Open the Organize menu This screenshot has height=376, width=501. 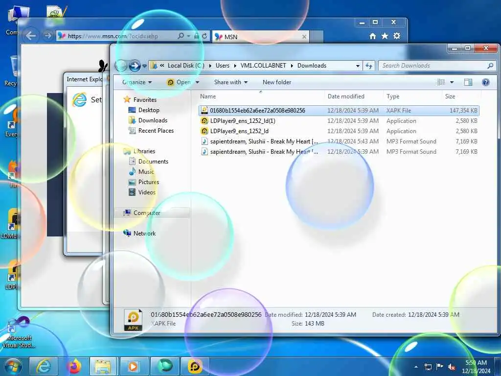click(137, 82)
